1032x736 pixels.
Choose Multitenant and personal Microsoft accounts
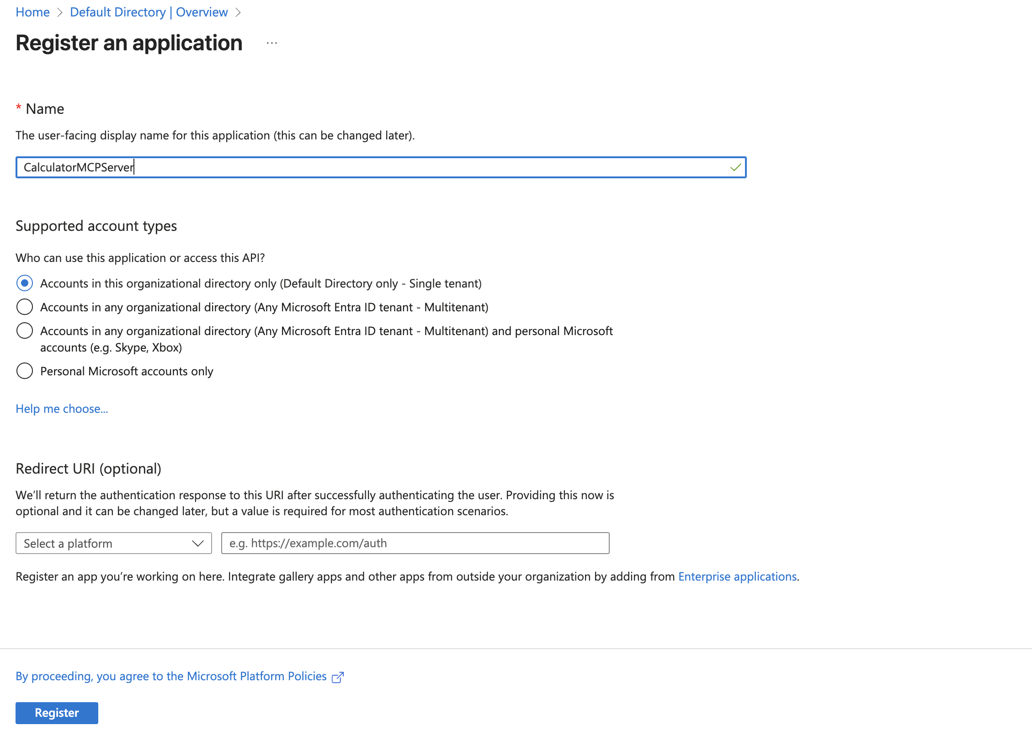tap(25, 331)
